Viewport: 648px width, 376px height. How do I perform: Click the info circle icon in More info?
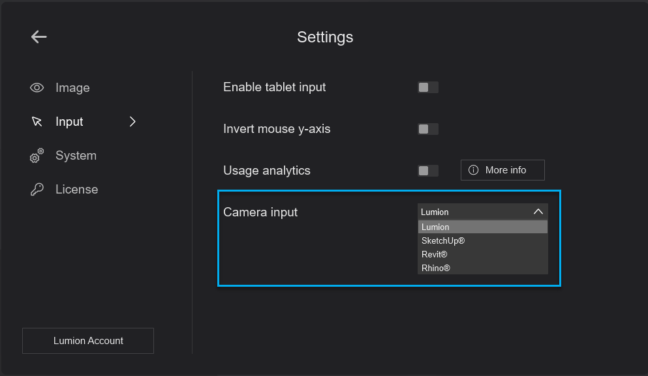[x=473, y=170]
